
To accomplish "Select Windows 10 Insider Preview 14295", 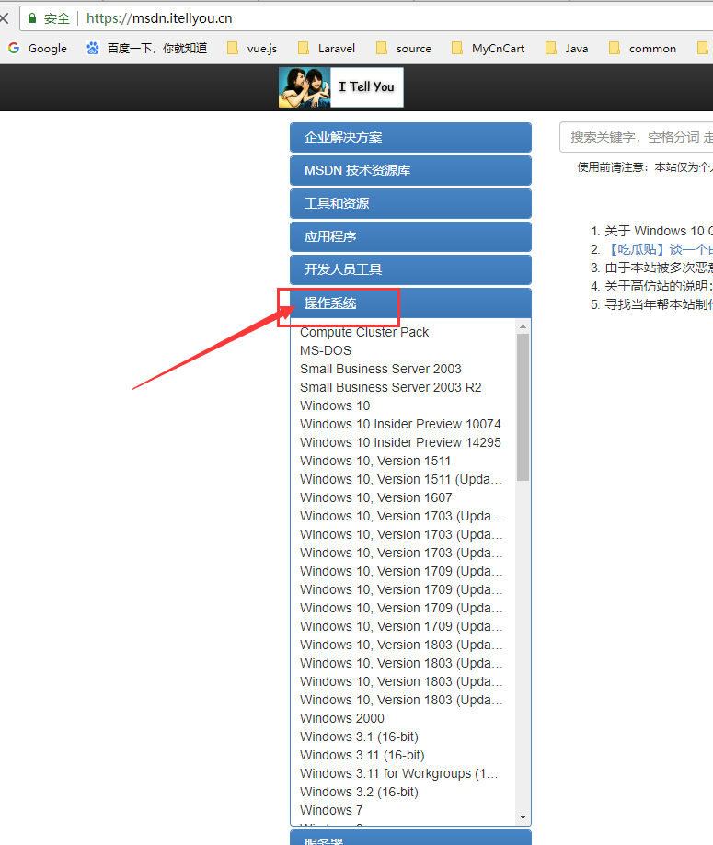I will [400, 442].
